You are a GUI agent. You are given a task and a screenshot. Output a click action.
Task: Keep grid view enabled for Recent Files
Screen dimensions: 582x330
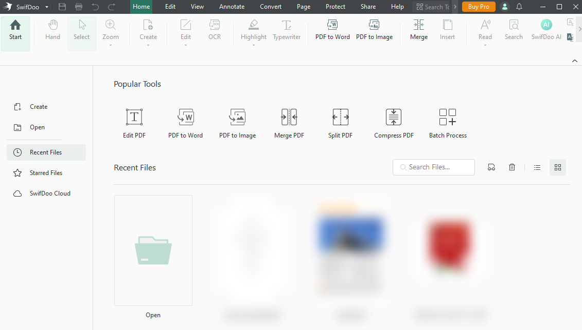[558, 167]
